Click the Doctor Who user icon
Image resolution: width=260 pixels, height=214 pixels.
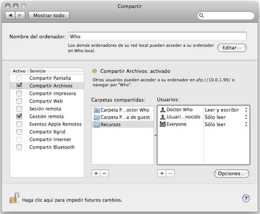pos(163,110)
